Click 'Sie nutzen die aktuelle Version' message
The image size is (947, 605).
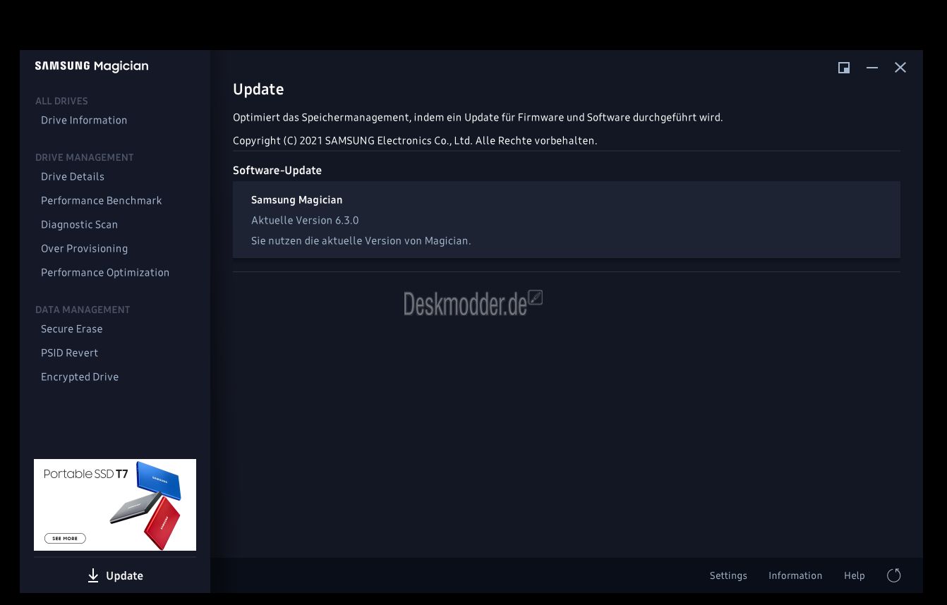361,240
